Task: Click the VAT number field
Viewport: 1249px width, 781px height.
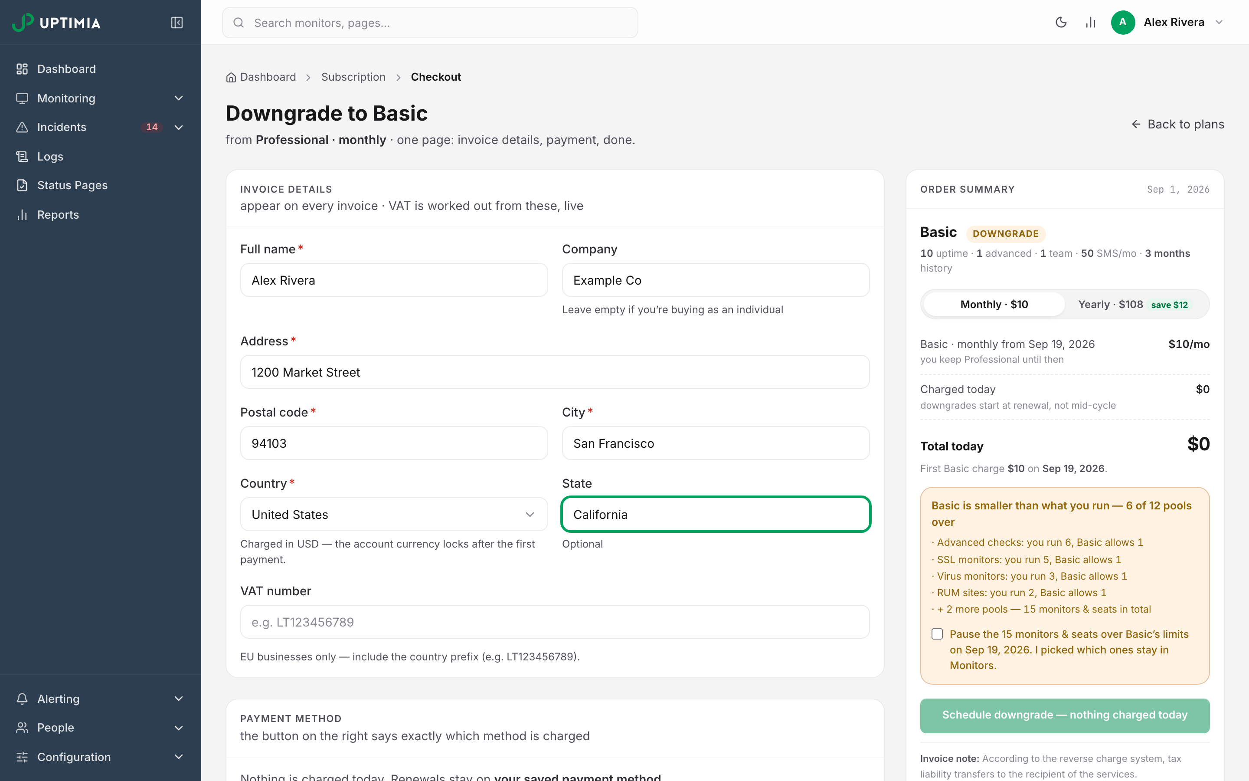Action: click(x=555, y=621)
